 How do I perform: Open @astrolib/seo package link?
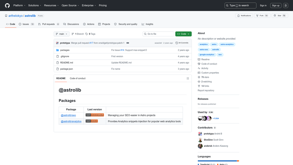click(x=68, y=115)
